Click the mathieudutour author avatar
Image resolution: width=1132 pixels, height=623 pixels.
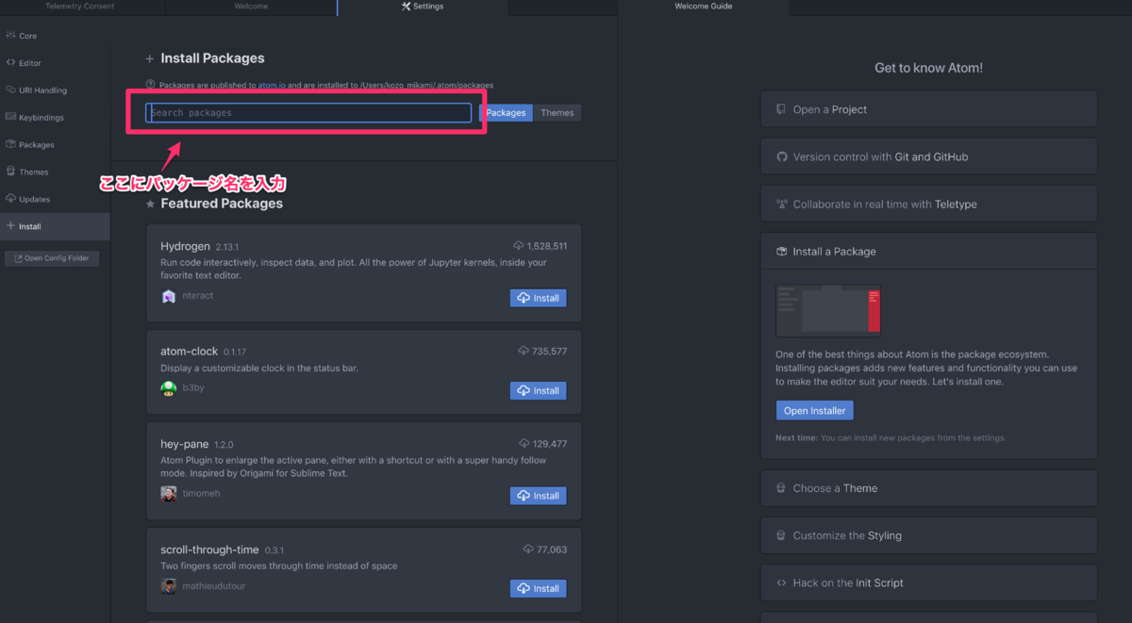[169, 586]
